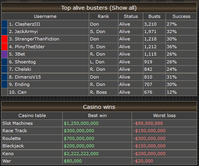This screenshot has width=199, height=166.
Task: Open DimarioV15's profile link
Action: click(28, 77)
